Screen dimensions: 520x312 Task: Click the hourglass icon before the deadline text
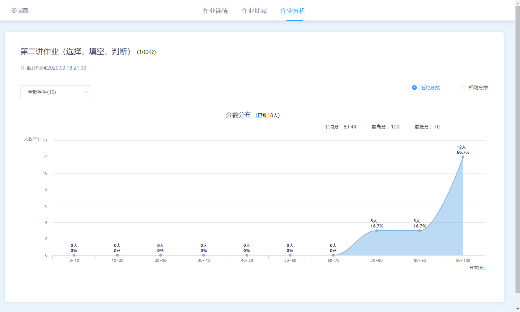point(23,68)
